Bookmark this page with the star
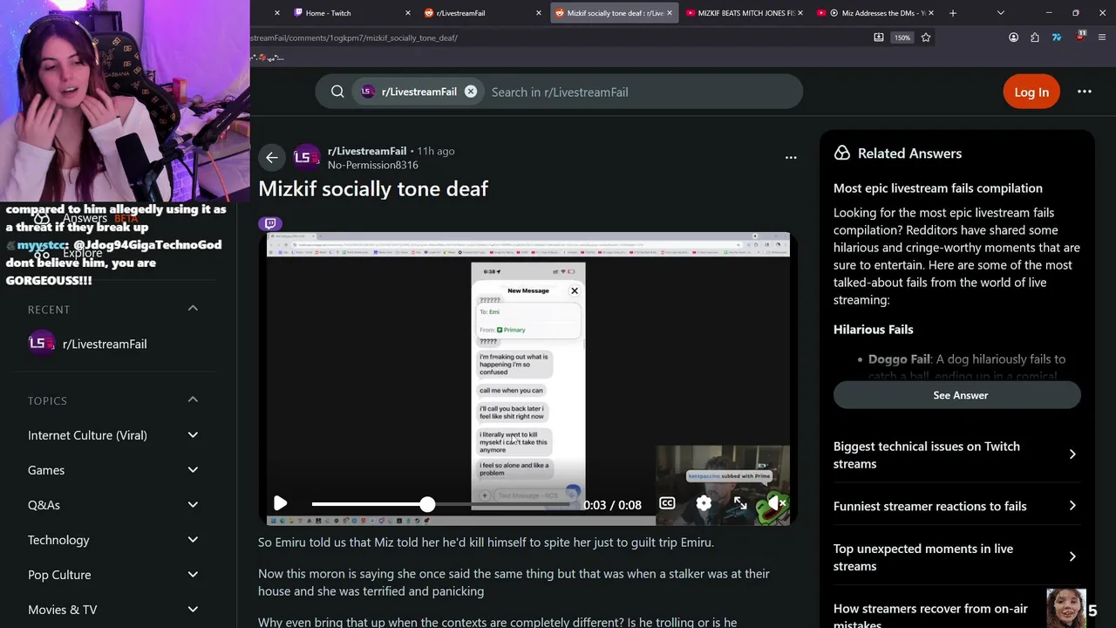This screenshot has height=628, width=1116. tap(926, 38)
